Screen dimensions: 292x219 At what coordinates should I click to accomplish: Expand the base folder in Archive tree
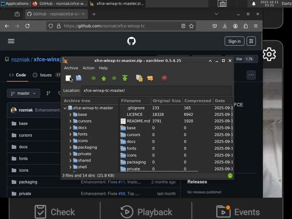pyautogui.click(x=70, y=115)
